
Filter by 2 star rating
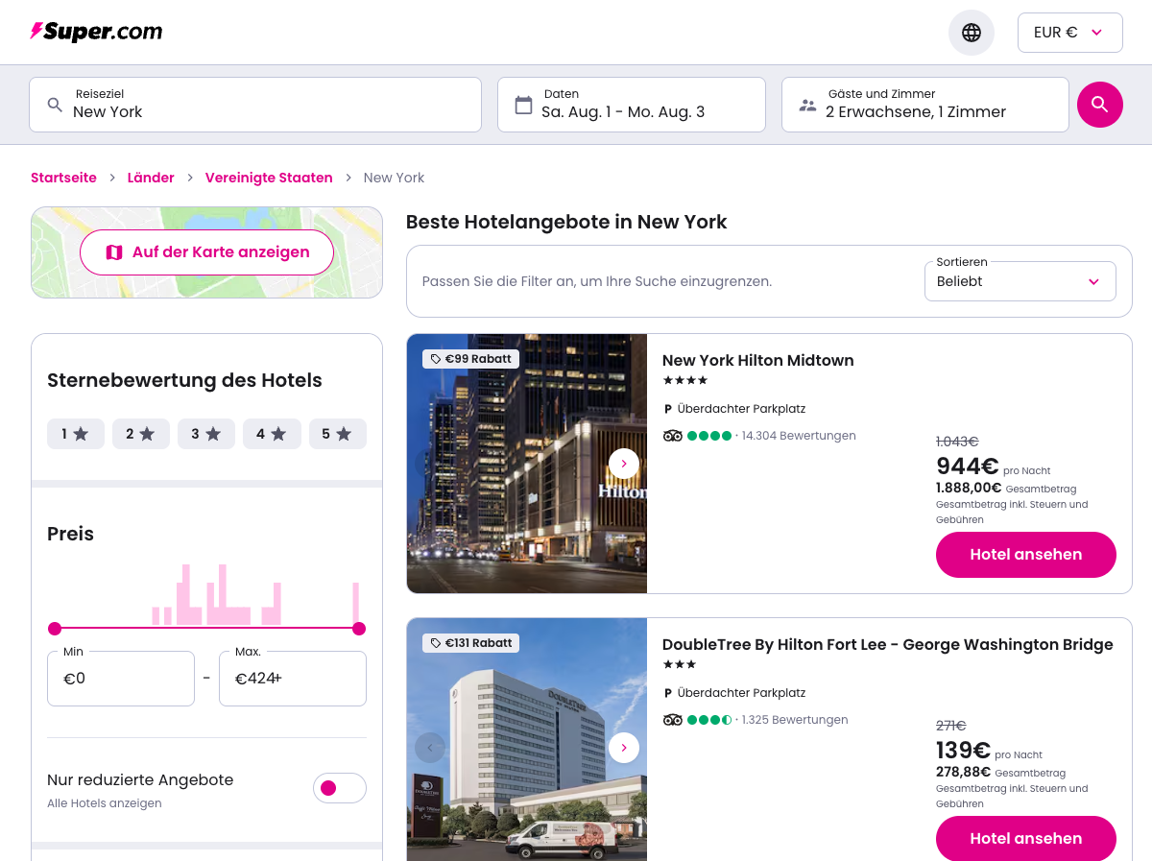click(x=141, y=434)
